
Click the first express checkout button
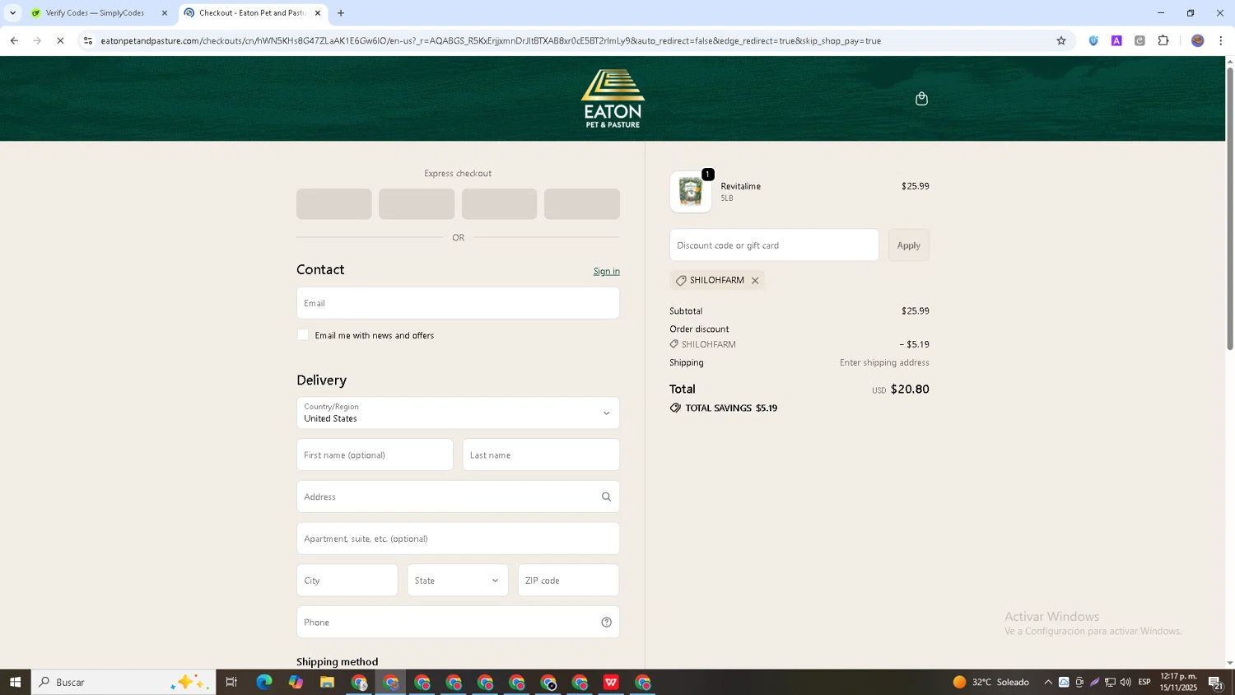click(x=334, y=204)
